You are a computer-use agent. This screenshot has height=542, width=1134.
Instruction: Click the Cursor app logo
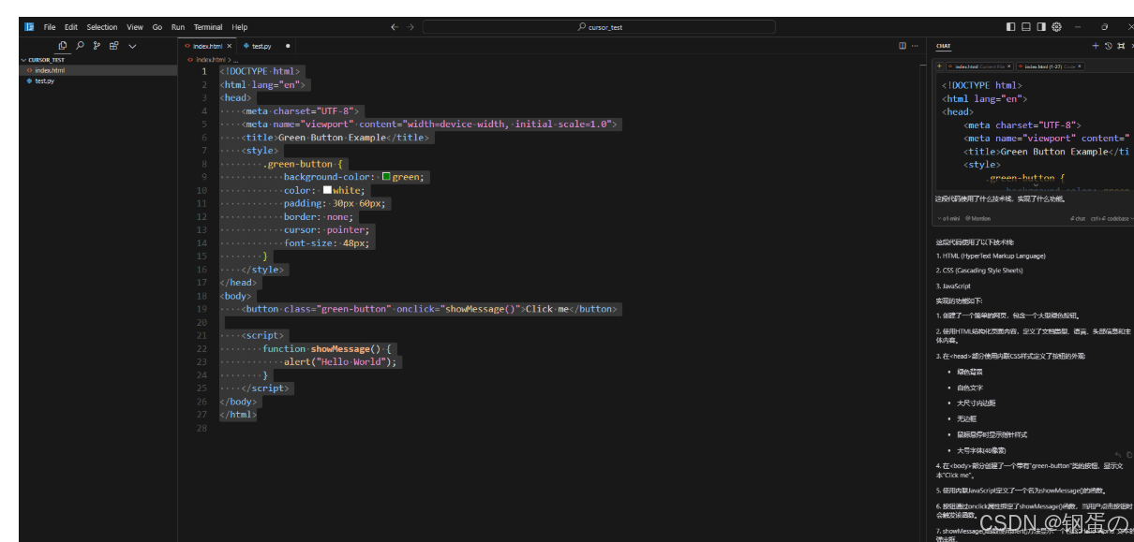tap(29, 27)
